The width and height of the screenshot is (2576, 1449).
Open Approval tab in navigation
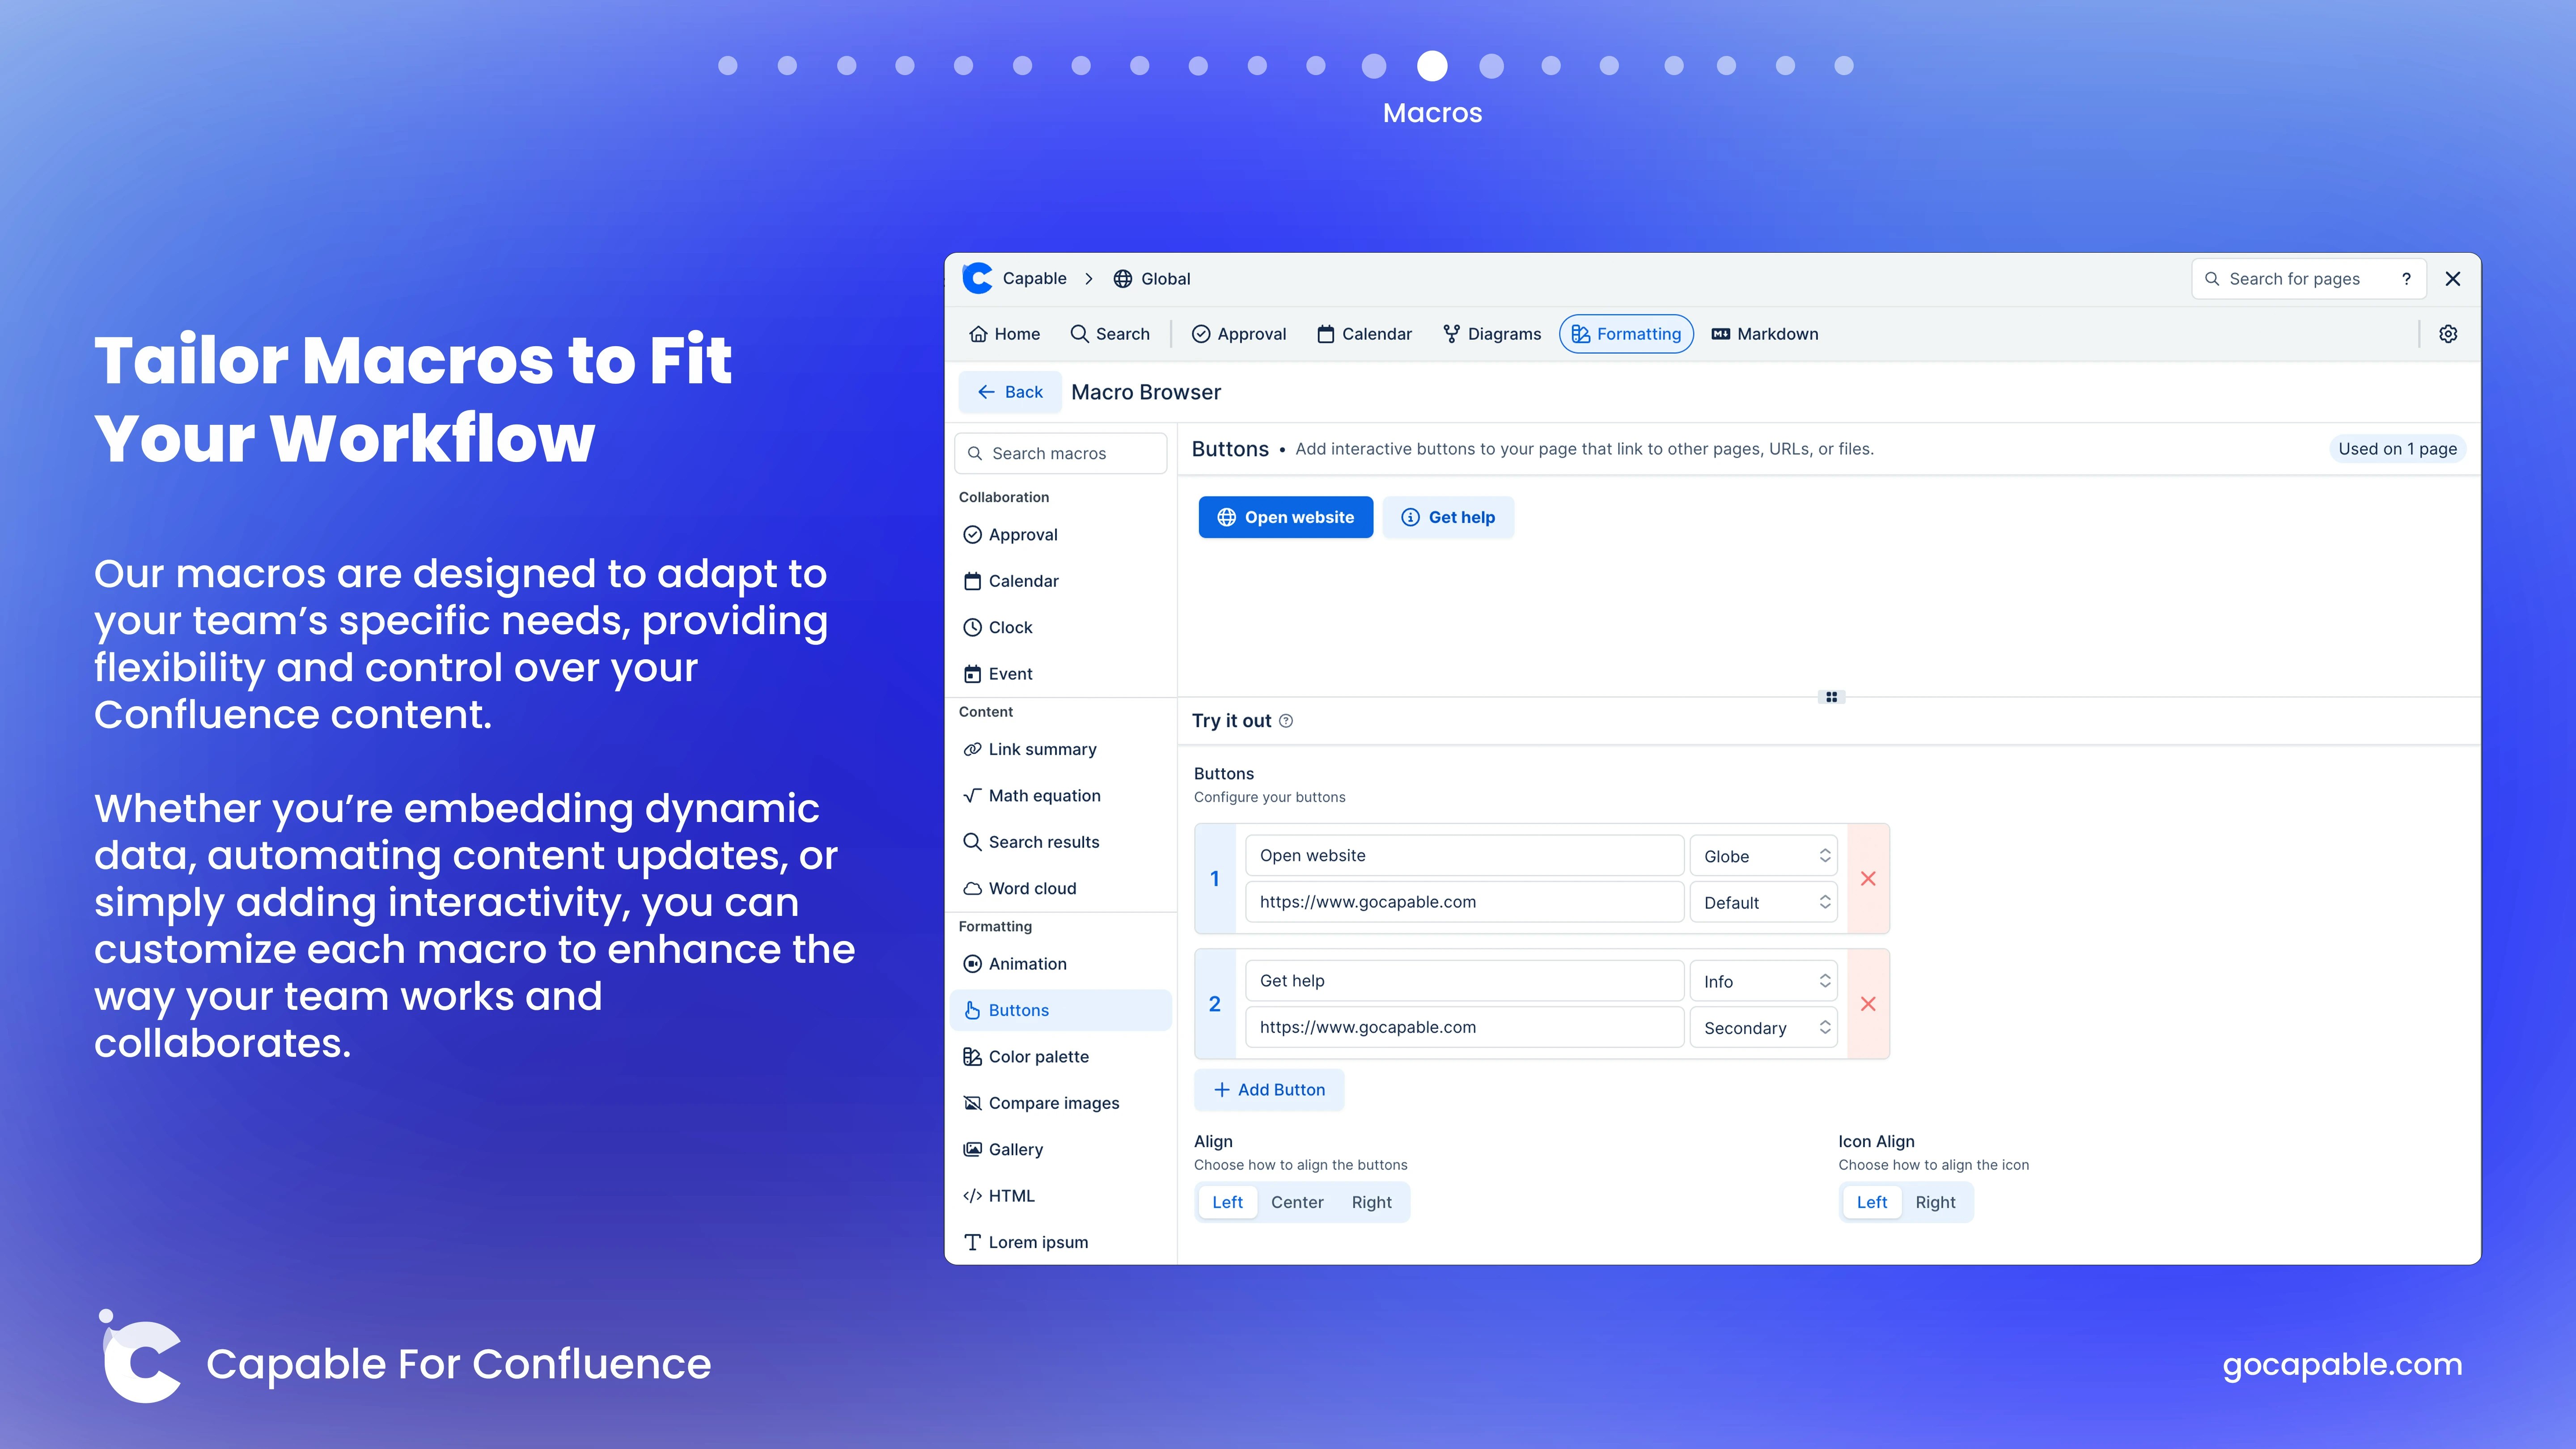point(1239,334)
